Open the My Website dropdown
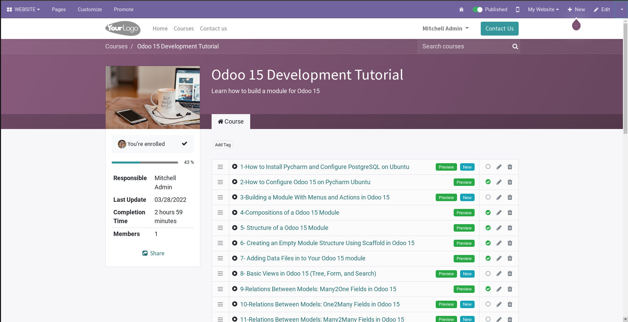Viewport: 628px width, 322px height. 543,9
